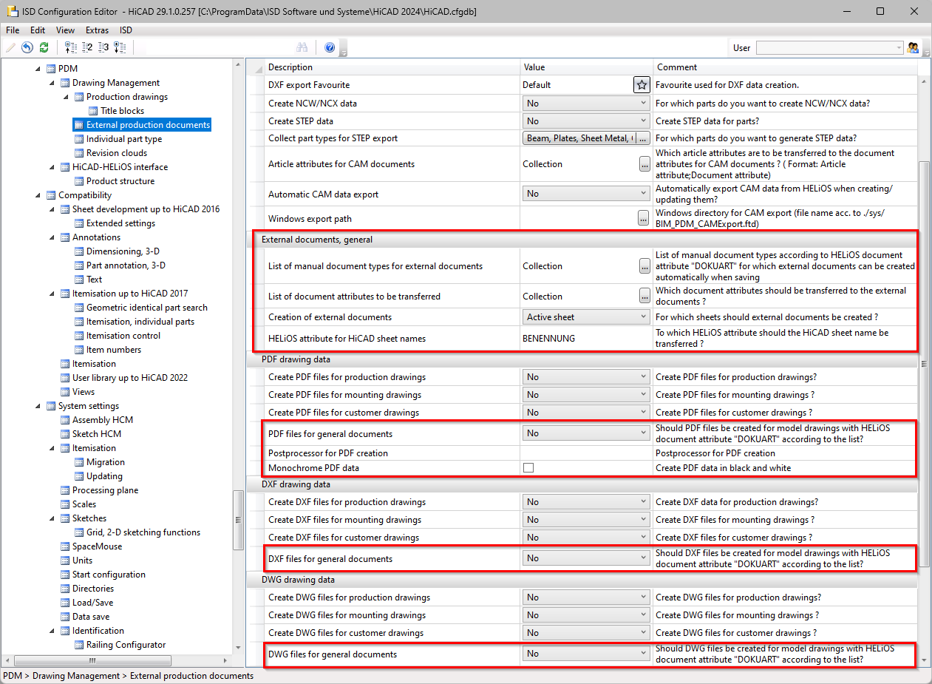Viewport: 932px width, 684px height.
Task: Open Create PDF files for production drawings dropdown
Action: tap(586, 377)
